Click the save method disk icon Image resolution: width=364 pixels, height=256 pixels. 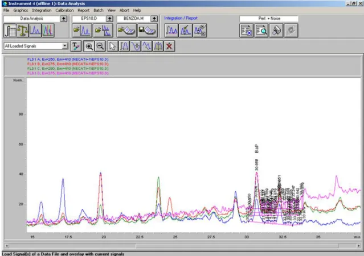[x=148, y=30]
